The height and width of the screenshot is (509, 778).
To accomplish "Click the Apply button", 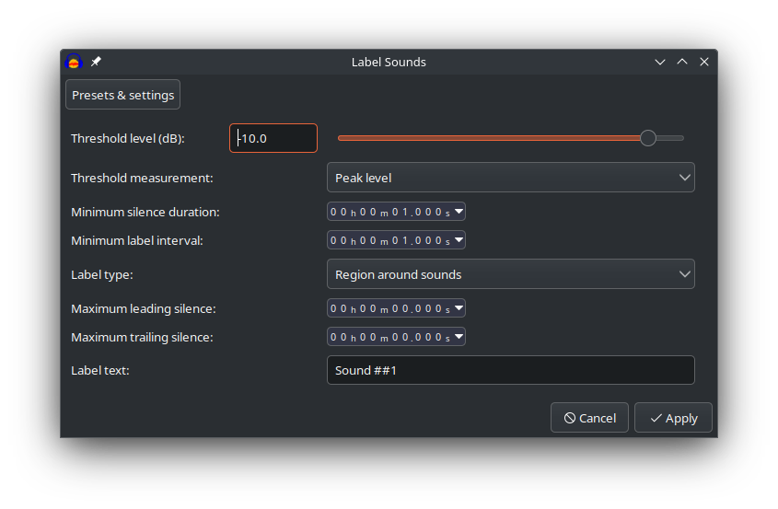I will (673, 418).
